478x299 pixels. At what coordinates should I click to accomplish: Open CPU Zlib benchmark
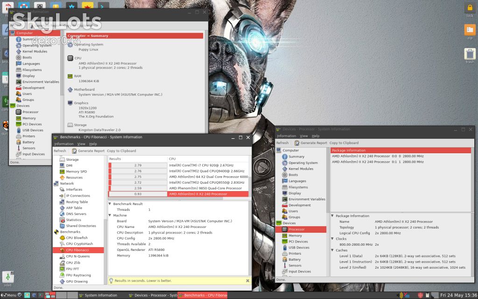pos(73,263)
